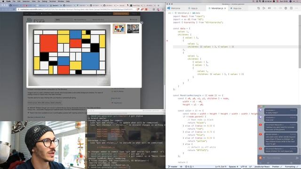Click Prettier status bar item
Viewport: 301px width, 169px height.
(277, 167)
